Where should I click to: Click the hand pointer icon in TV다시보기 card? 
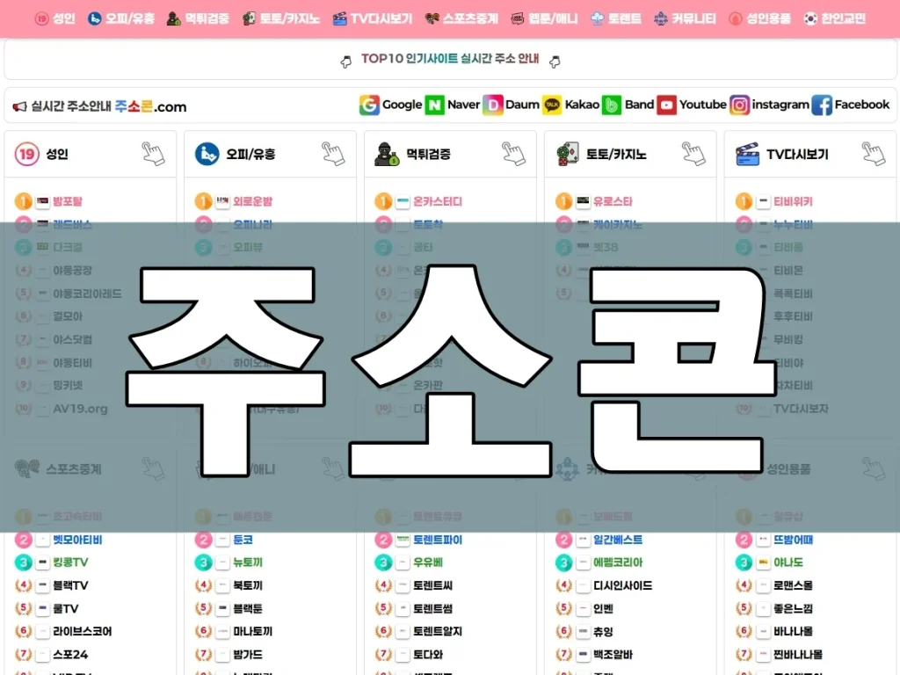[873, 154]
